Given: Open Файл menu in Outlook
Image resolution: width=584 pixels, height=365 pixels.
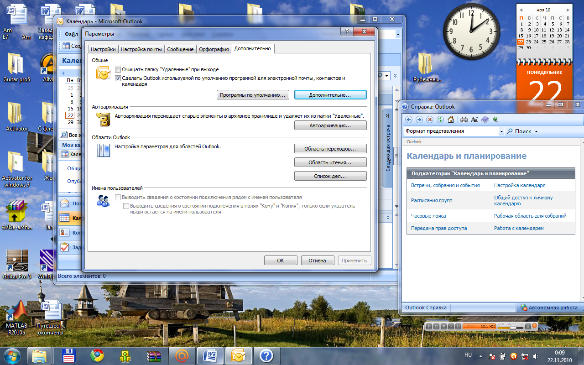Looking at the screenshot, I should 71,34.
